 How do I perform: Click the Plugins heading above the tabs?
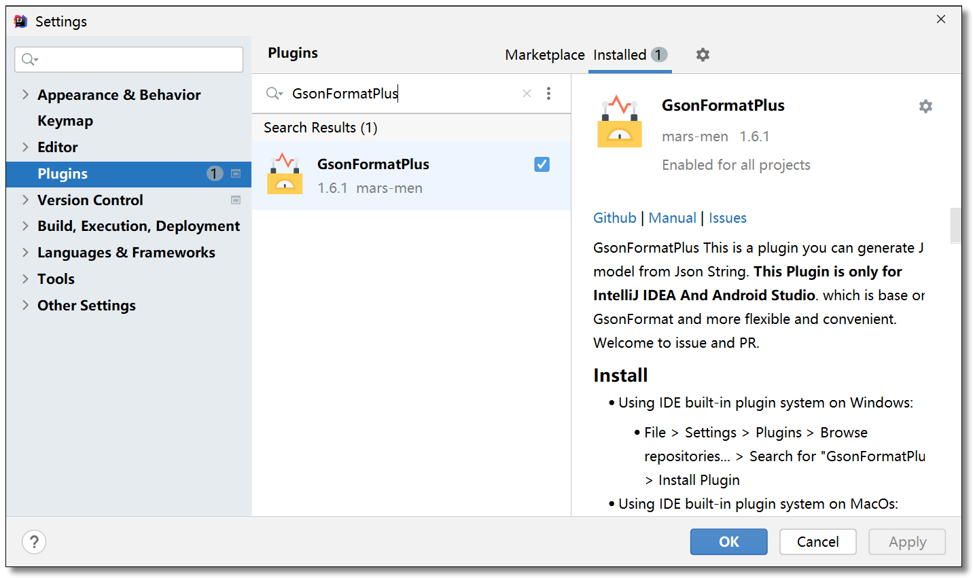293,53
